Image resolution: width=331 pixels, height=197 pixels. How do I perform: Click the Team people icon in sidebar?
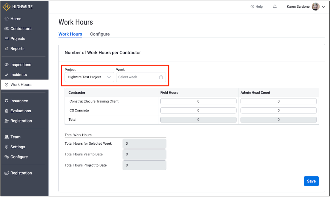6,137
